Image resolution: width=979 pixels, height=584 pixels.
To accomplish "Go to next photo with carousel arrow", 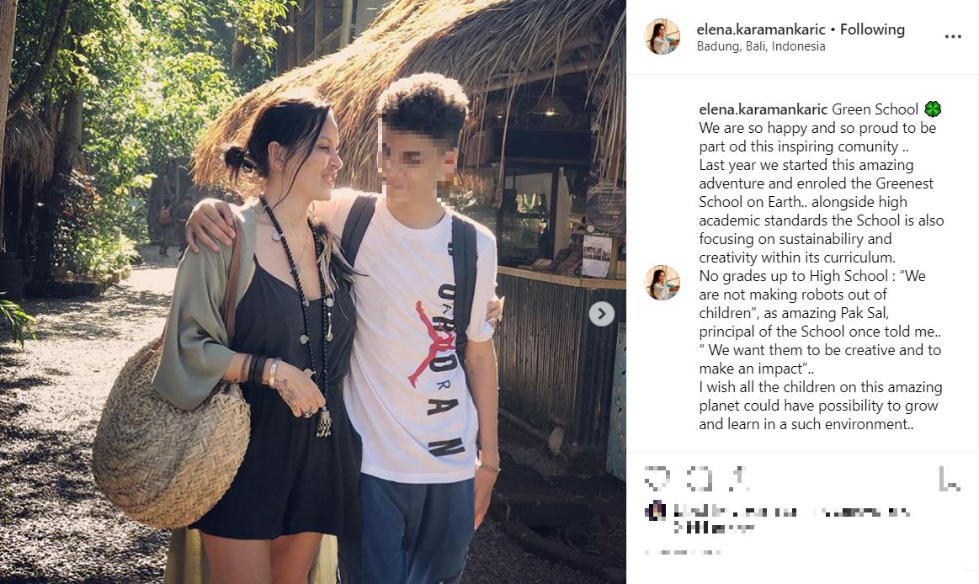I will point(602,314).
